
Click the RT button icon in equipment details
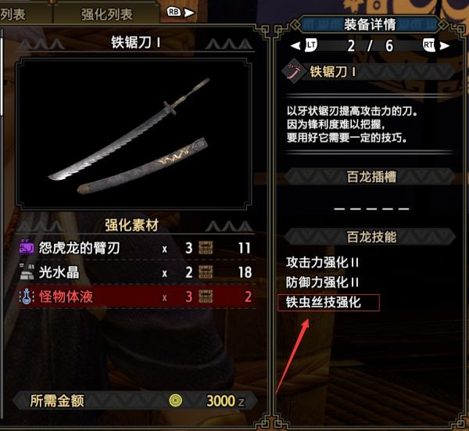429,45
